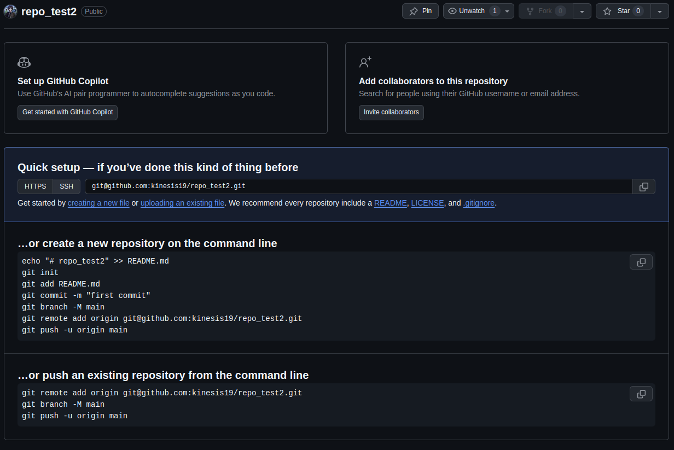Open the uploading an existing file link
This screenshot has width=674, height=450.
(183, 203)
